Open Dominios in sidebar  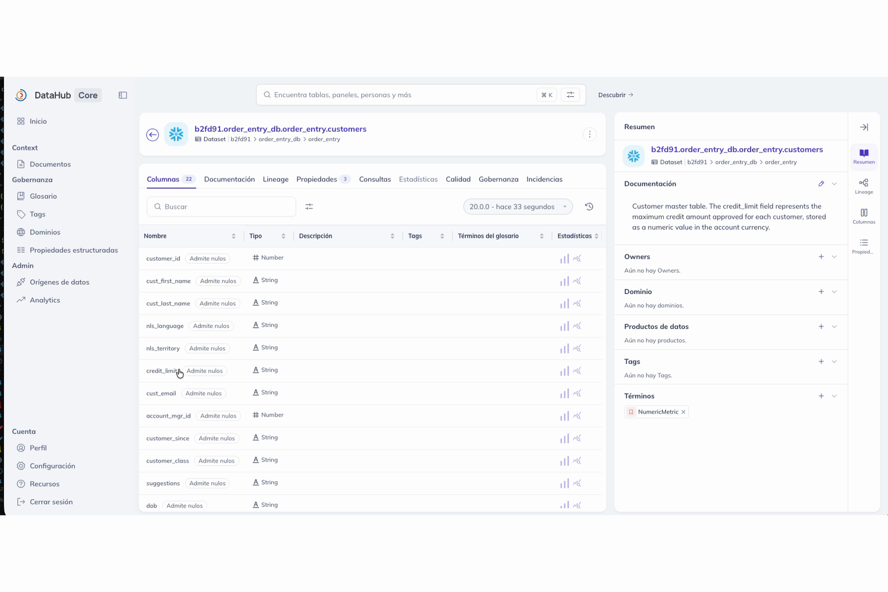pos(45,232)
